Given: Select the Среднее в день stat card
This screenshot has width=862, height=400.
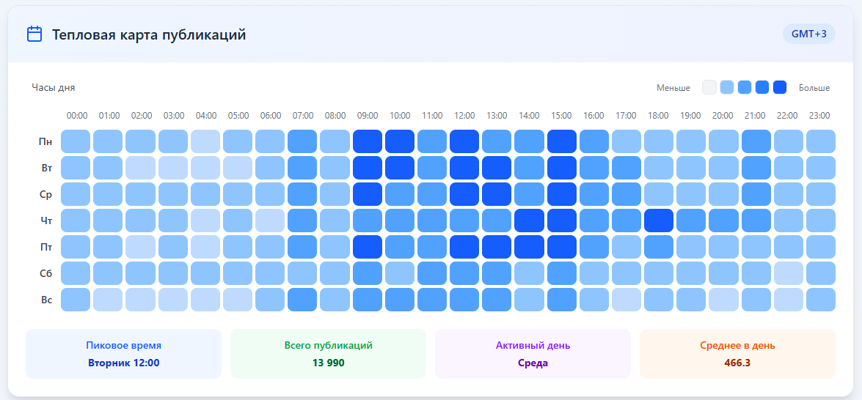Looking at the screenshot, I should point(737,354).
